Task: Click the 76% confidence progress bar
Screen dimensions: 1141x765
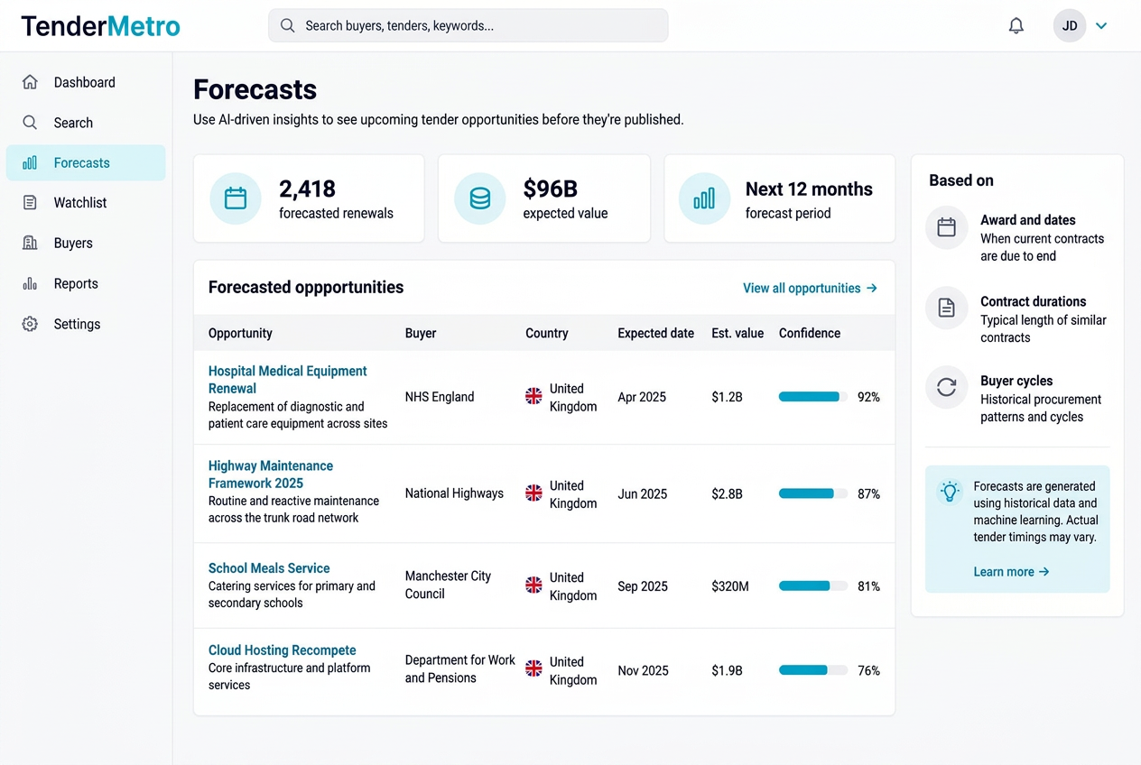Action: (813, 670)
